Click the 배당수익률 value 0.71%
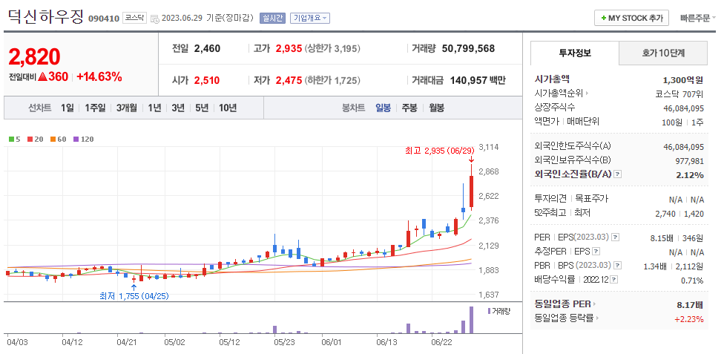This screenshot has width=724, height=354. point(692,280)
